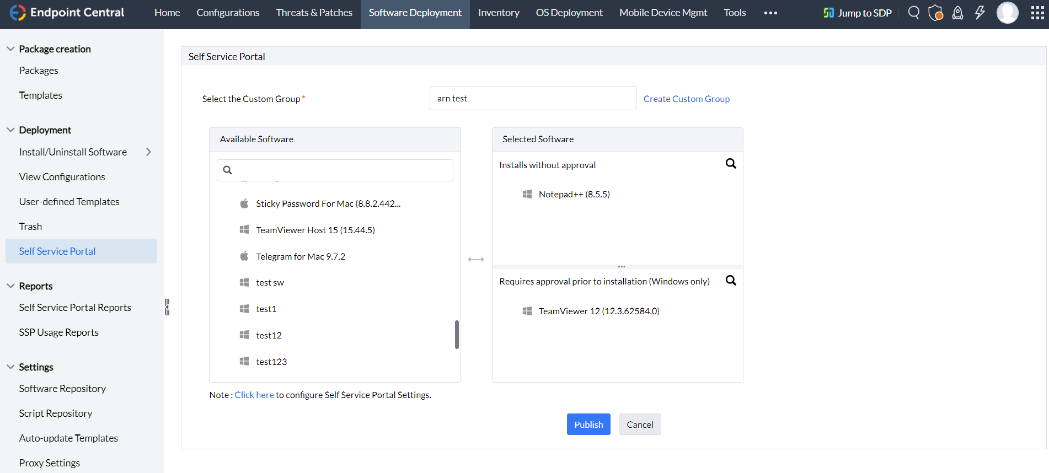Click Windows icon beside TeamViewer 12
Viewport: 1049px width, 473px height.
(x=527, y=311)
